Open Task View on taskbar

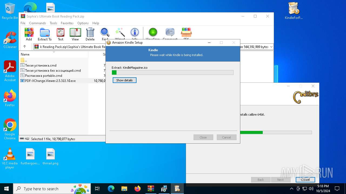(97, 189)
